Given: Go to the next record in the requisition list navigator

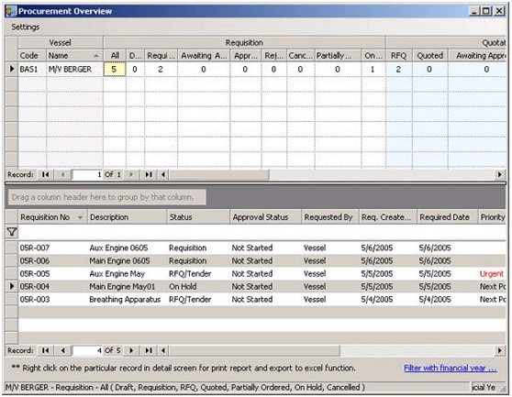Looking at the screenshot, I should (x=131, y=350).
